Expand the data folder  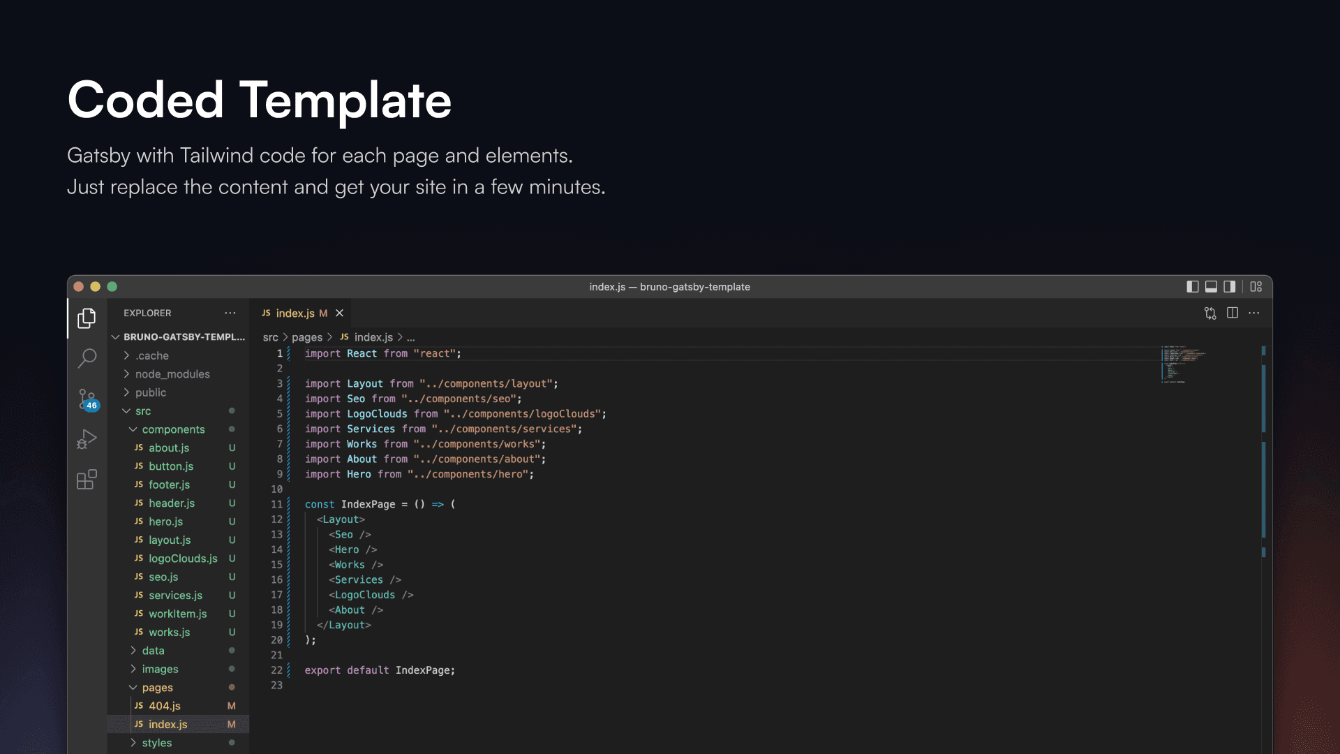179,651
